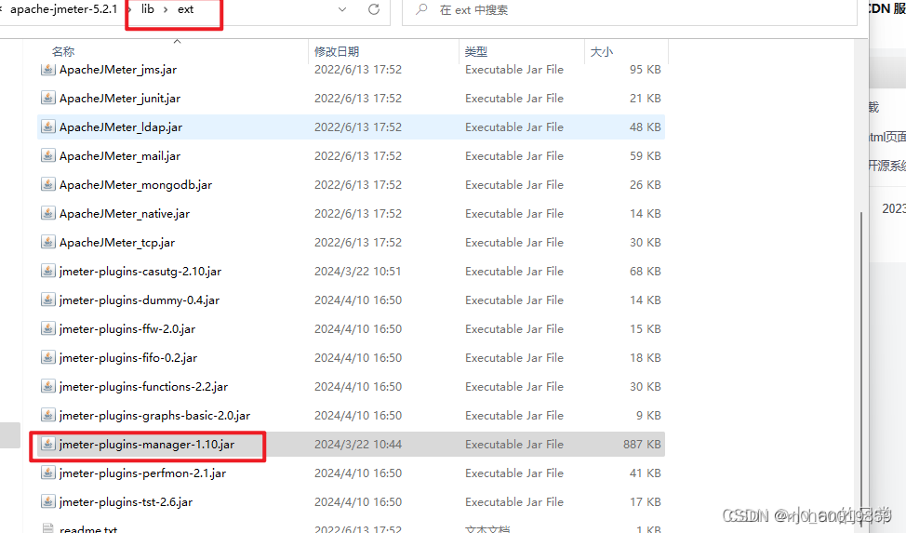The height and width of the screenshot is (533, 906).
Task: Click the lib breadcrumb segment
Action: (147, 9)
